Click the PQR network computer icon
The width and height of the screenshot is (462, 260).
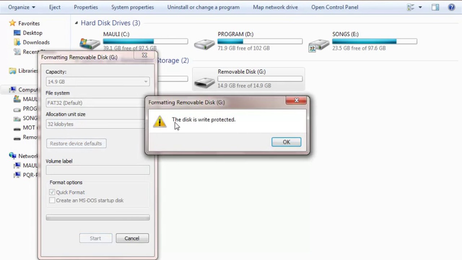tap(17, 175)
